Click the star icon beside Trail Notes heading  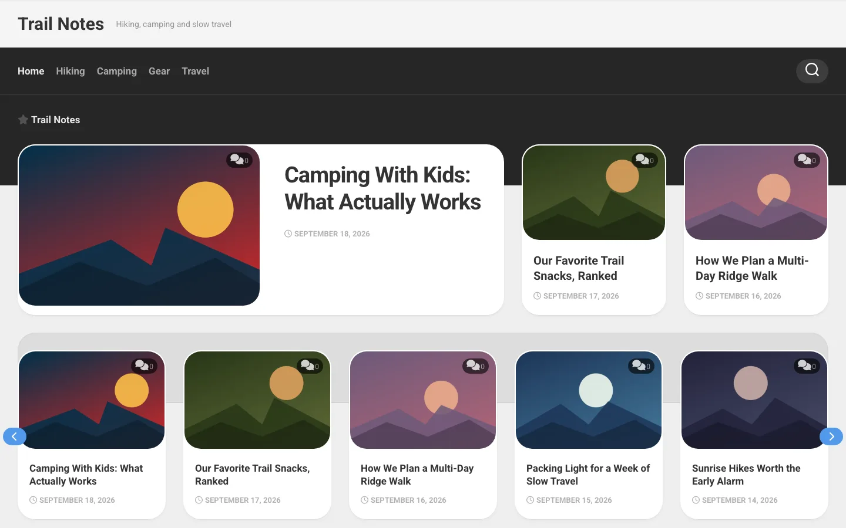click(23, 120)
